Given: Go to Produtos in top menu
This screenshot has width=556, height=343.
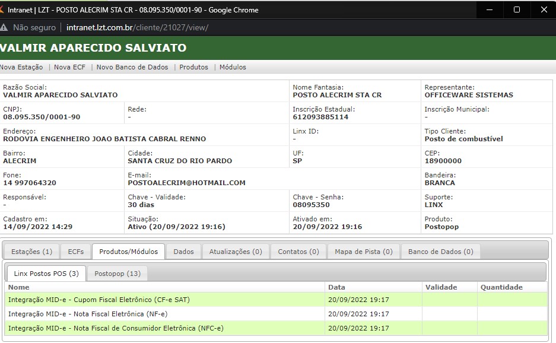Looking at the screenshot, I should pyautogui.click(x=193, y=67).
